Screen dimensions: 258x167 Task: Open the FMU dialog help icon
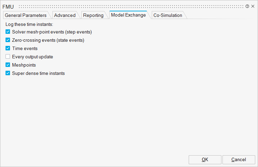coord(247,6)
